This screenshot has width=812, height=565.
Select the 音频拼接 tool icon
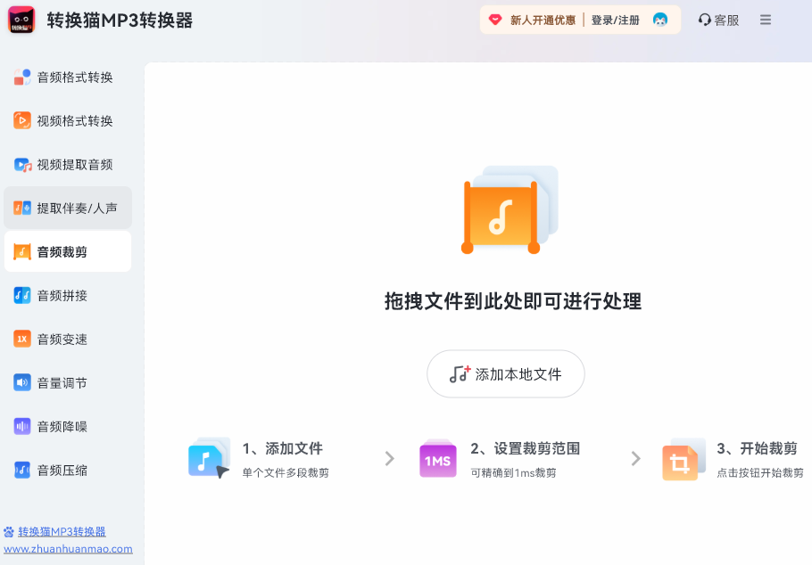point(23,295)
